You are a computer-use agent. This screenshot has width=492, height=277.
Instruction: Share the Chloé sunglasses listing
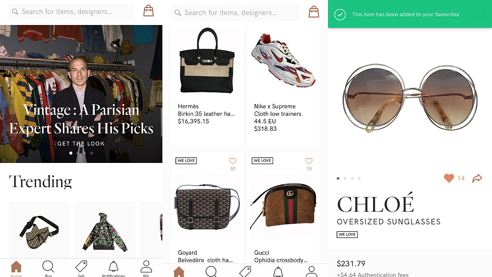[x=477, y=179]
